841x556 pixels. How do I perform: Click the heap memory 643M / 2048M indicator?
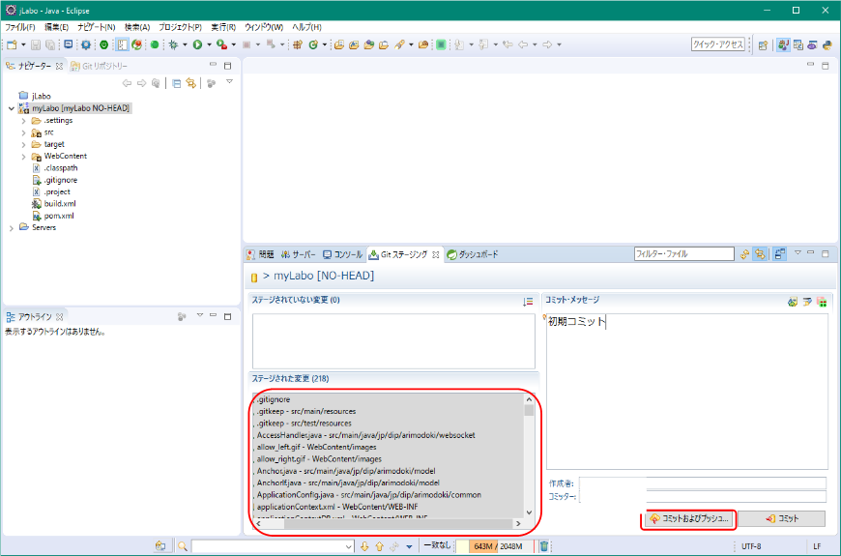coord(495,546)
